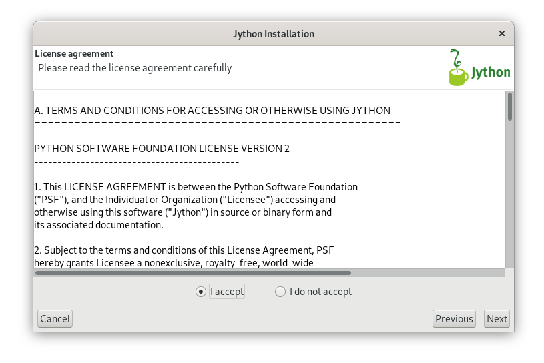Click paragraph 1 of the license text
This screenshot has width=544, height=363.
[x=196, y=206]
